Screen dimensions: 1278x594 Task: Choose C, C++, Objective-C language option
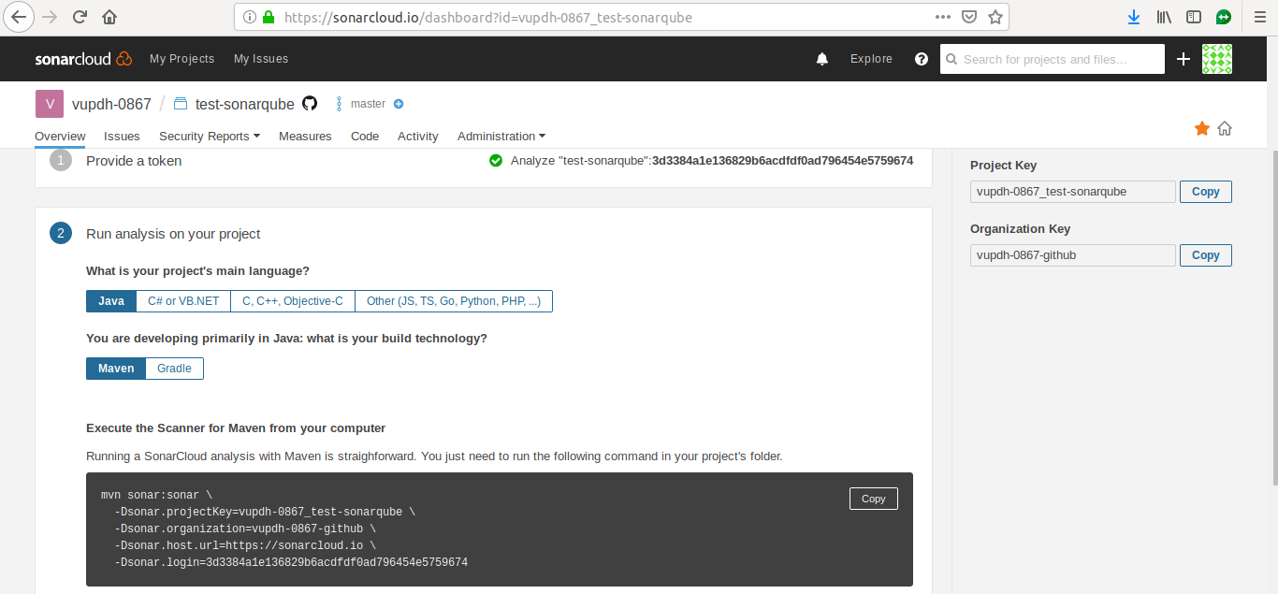pos(293,301)
